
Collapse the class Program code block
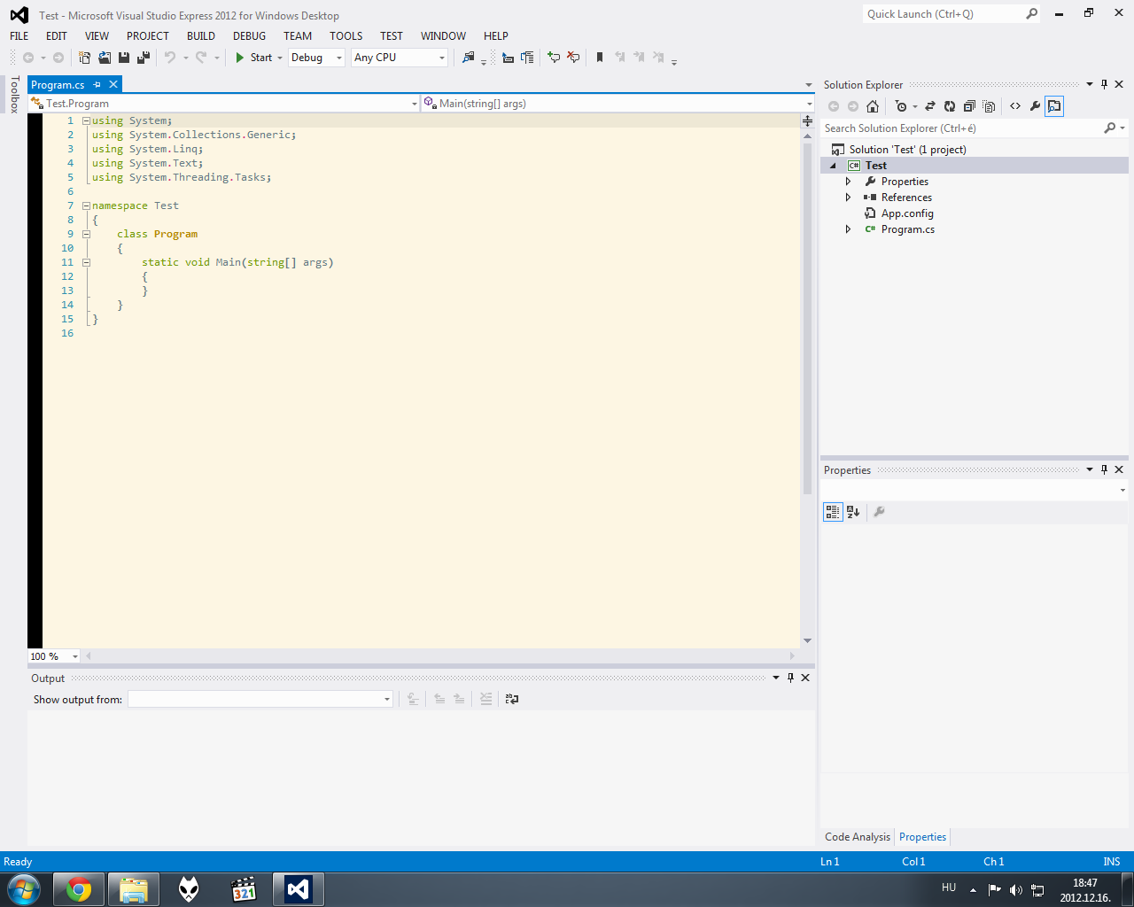tap(86, 234)
